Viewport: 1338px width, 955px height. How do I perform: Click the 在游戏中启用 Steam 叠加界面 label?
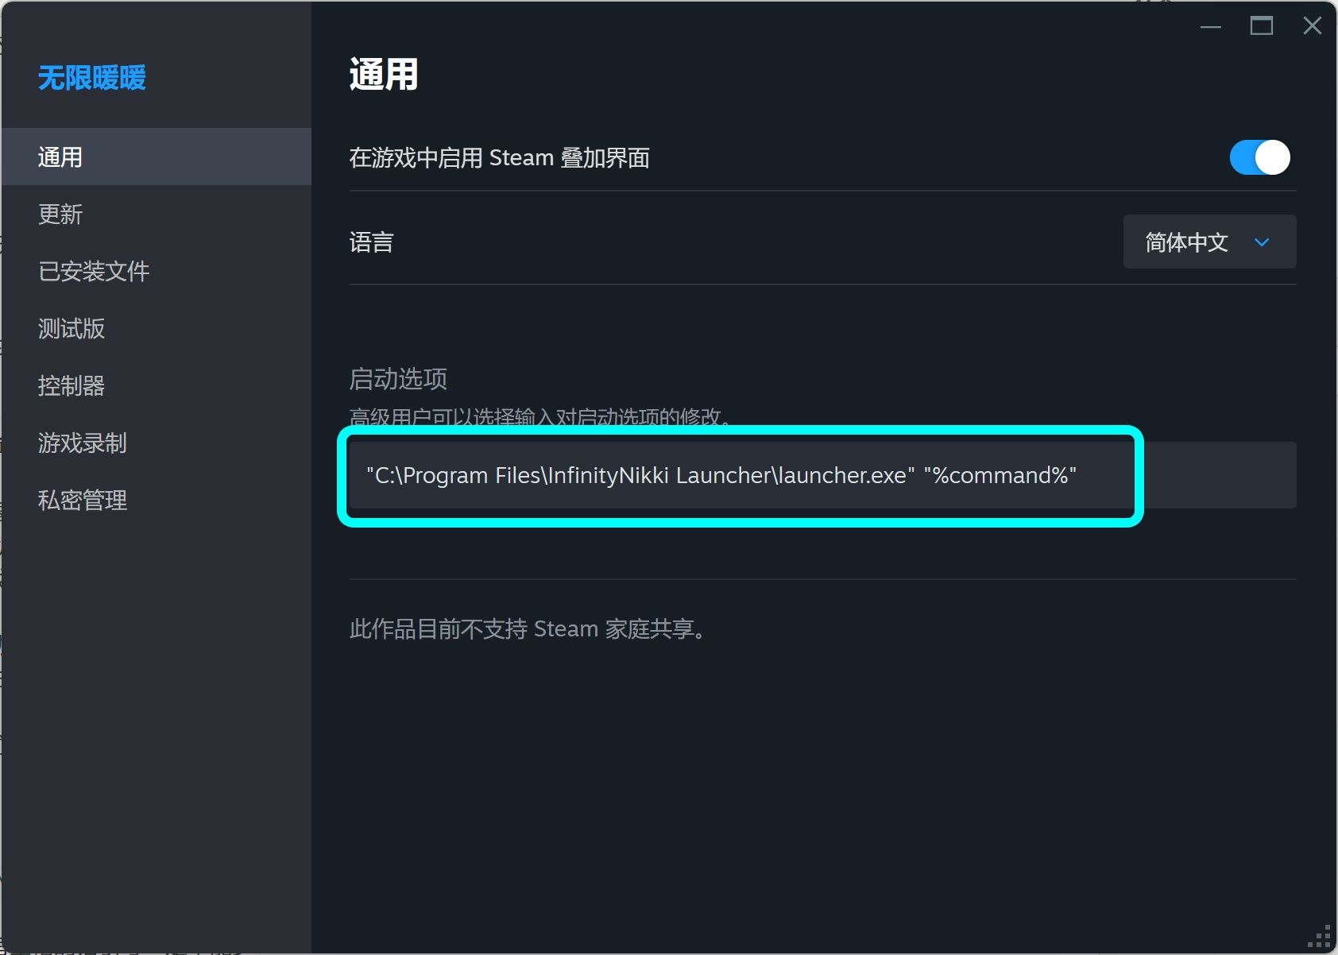click(500, 158)
